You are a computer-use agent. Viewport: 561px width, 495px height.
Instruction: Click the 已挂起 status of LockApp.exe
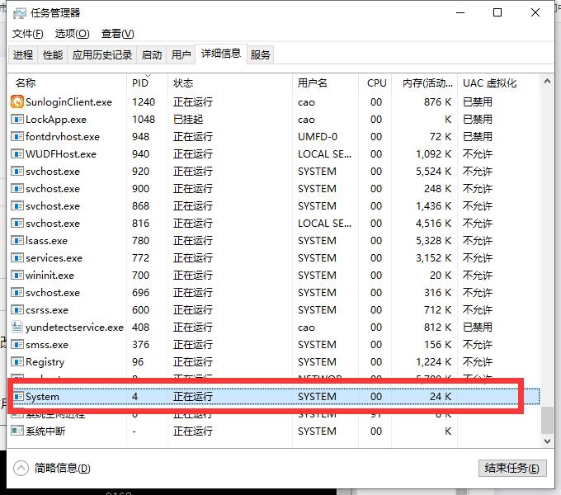pos(188,119)
